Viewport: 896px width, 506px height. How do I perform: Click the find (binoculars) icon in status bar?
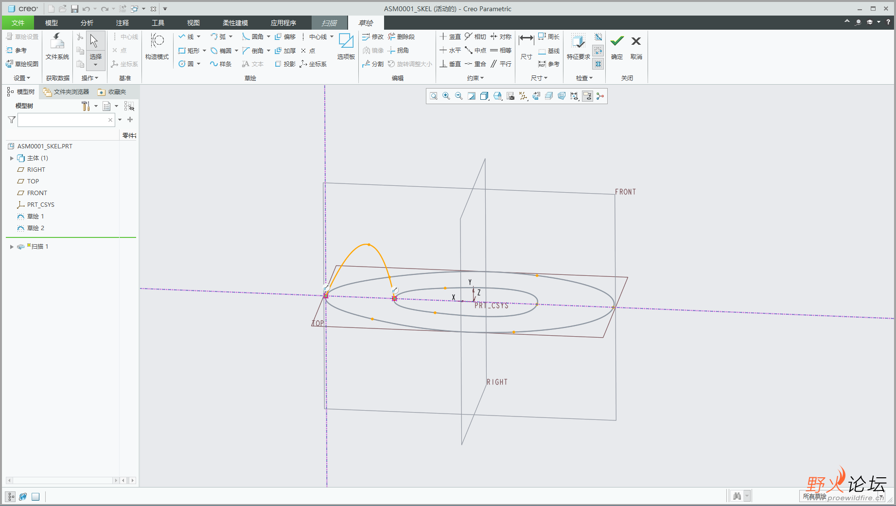point(737,496)
